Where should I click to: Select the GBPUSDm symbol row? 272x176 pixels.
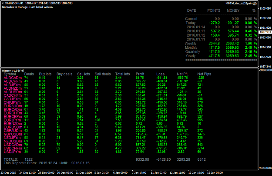point(104,134)
